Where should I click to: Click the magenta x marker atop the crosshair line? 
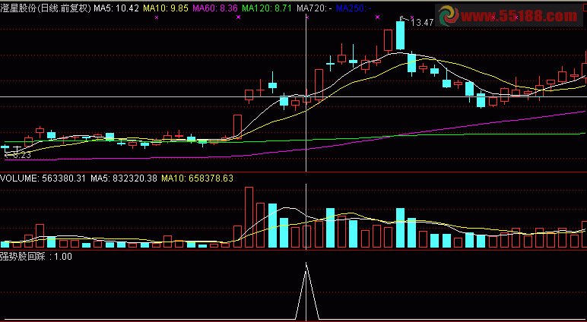[x=307, y=17]
